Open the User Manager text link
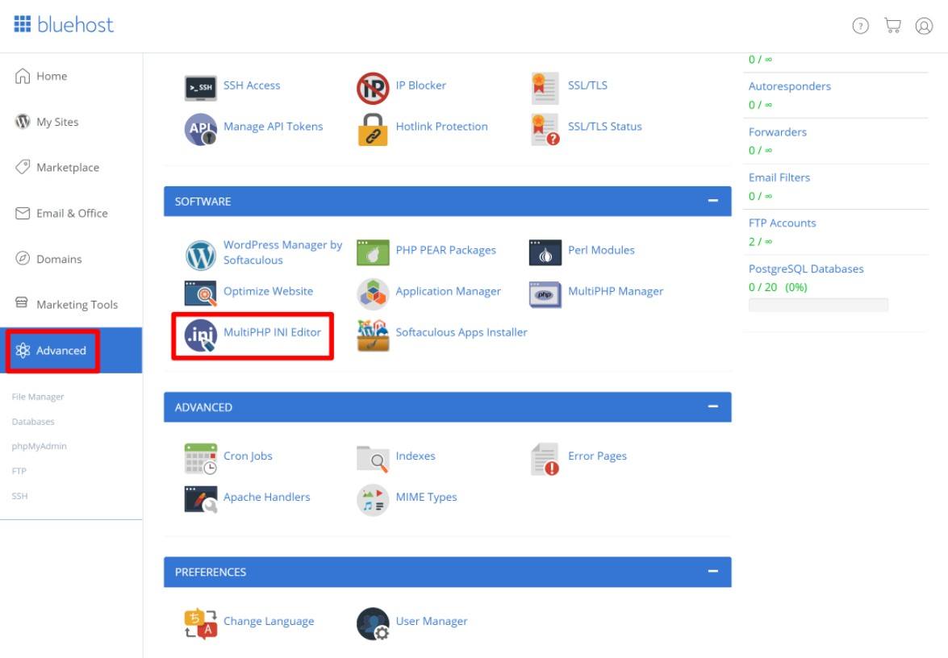The image size is (948, 658). pyautogui.click(x=431, y=621)
